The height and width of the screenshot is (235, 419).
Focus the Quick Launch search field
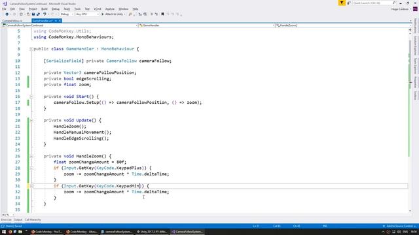[x=374, y=3]
